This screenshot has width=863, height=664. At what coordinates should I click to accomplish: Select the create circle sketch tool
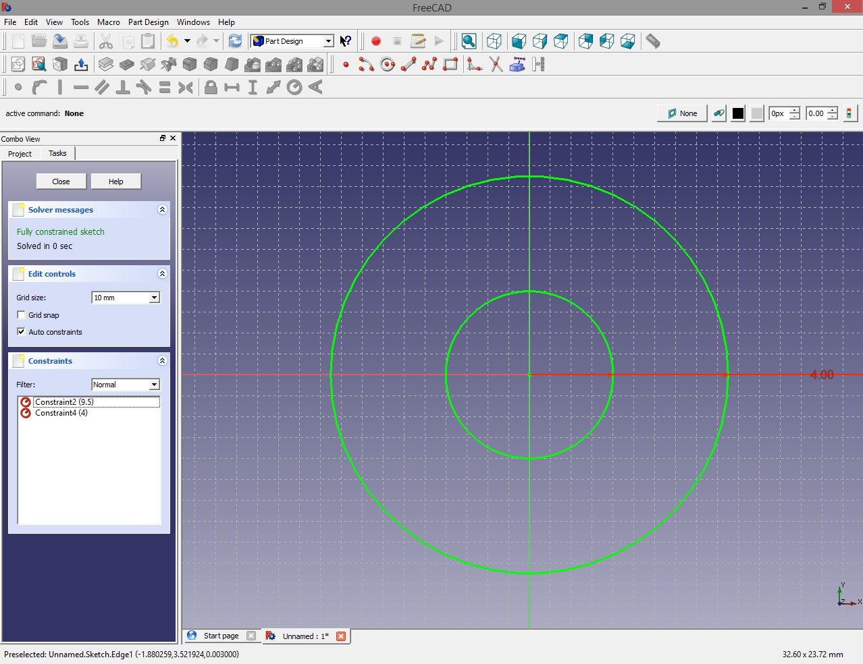click(x=388, y=65)
